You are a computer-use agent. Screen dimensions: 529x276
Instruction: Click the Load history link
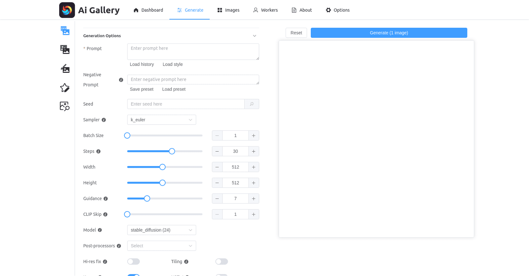point(142,65)
